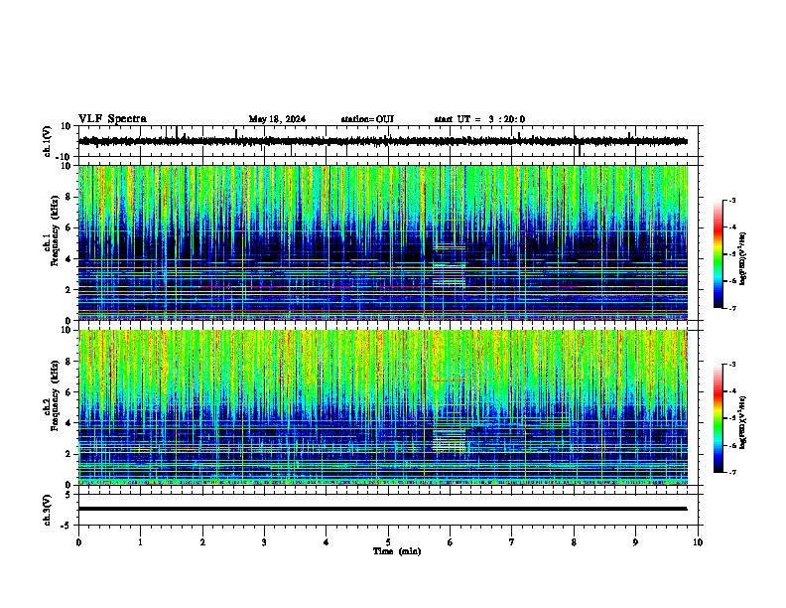Screen dimensions: 786x608
Task: Click time axis tick label 3
Action: tap(264, 542)
